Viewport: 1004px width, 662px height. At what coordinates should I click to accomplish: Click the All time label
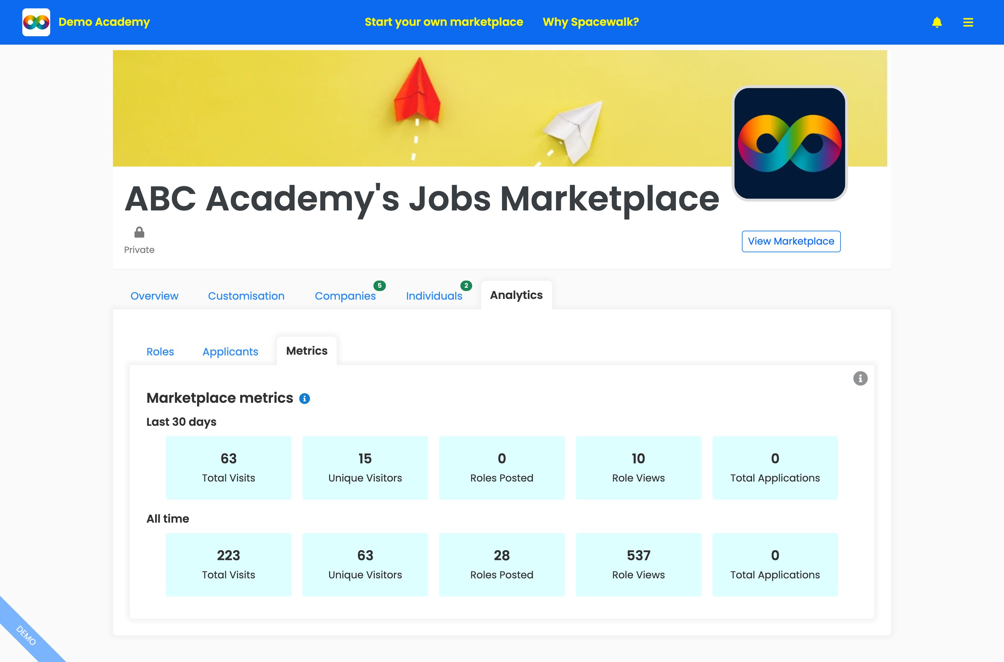pos(168,519)
